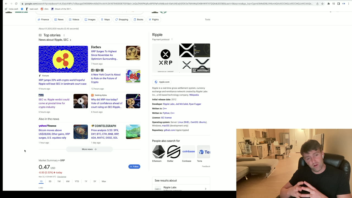Image resolution: width=352 pixels, height=198 pixels.
Task: Open the large XRP logo image
Action: [166, 58]
